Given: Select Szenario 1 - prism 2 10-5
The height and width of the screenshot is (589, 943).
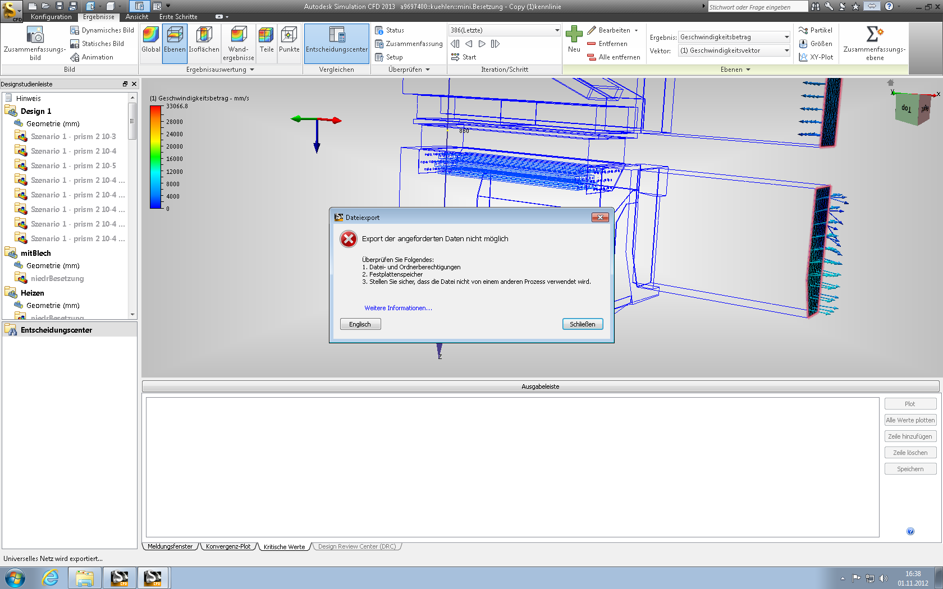Looking at the screenshot, I should (x=73, y=165).
